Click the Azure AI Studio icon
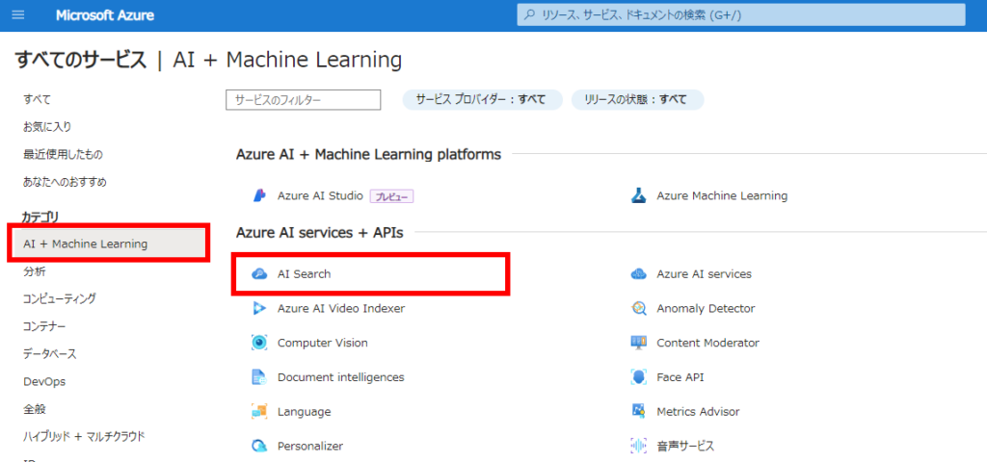The height and width of the screenshot is (462, 987). 259,196
